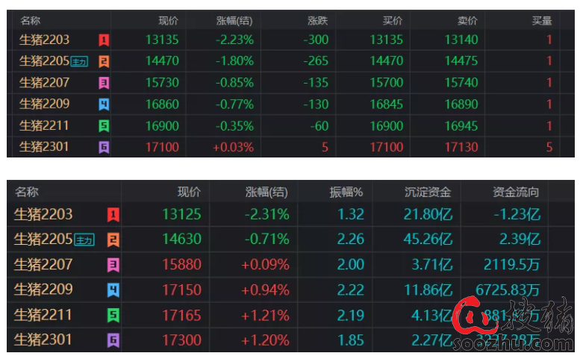
Task: Sort top table by 现价 column header
Action: click(169, 20)
